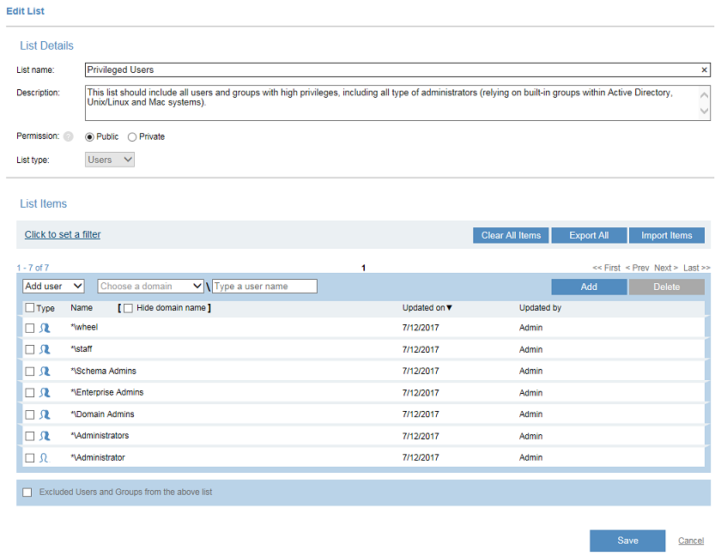Jump to Last page of results
The image size is (715, 556).
point(696,268)
